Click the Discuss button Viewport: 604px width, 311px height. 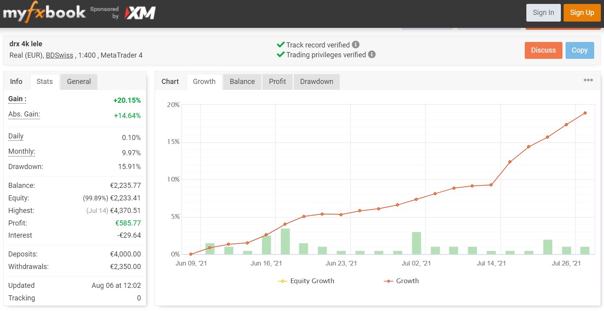543,50
